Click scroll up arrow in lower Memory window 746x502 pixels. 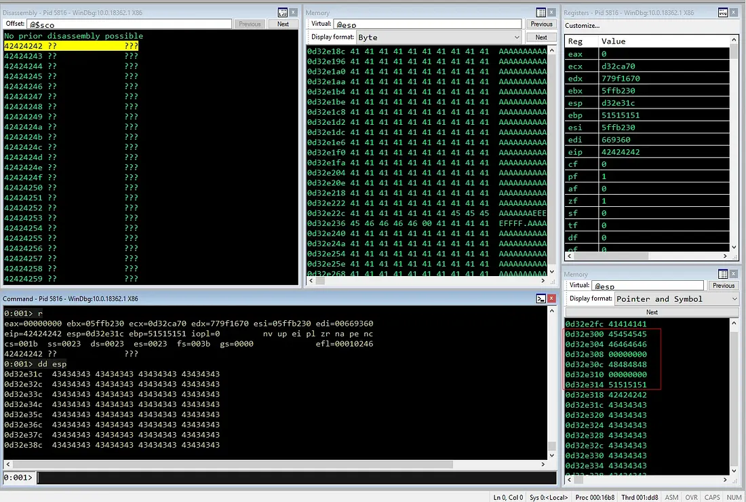734,323
